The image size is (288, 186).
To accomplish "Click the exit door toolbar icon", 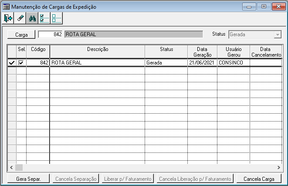I will 8,18.
